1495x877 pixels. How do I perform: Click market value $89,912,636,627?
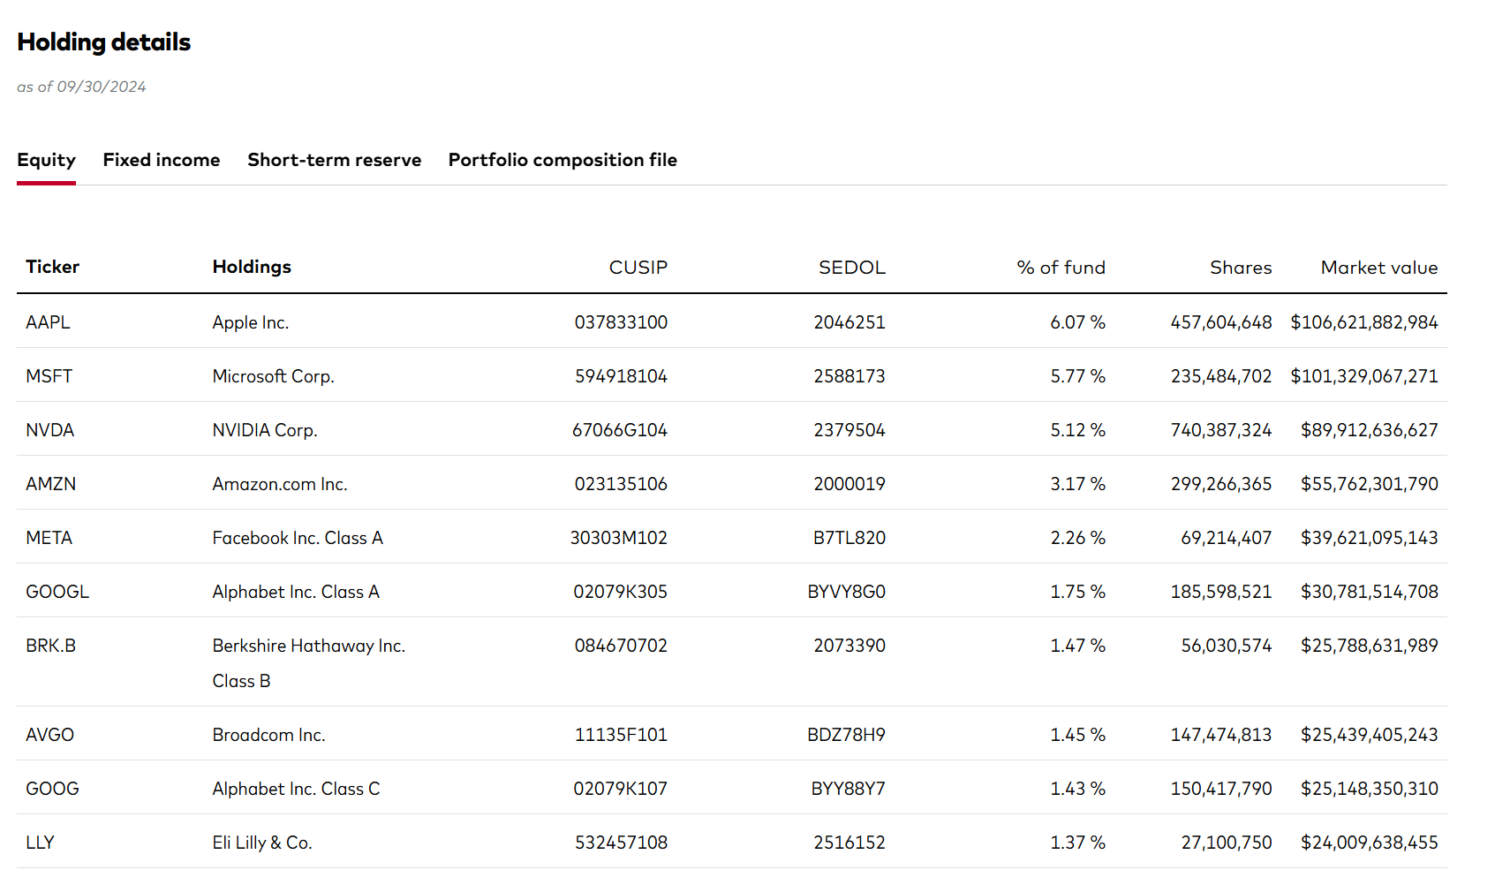click(x=1370, y=430)
